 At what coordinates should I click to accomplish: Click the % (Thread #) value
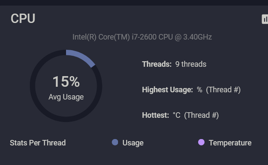pos(219,90)
